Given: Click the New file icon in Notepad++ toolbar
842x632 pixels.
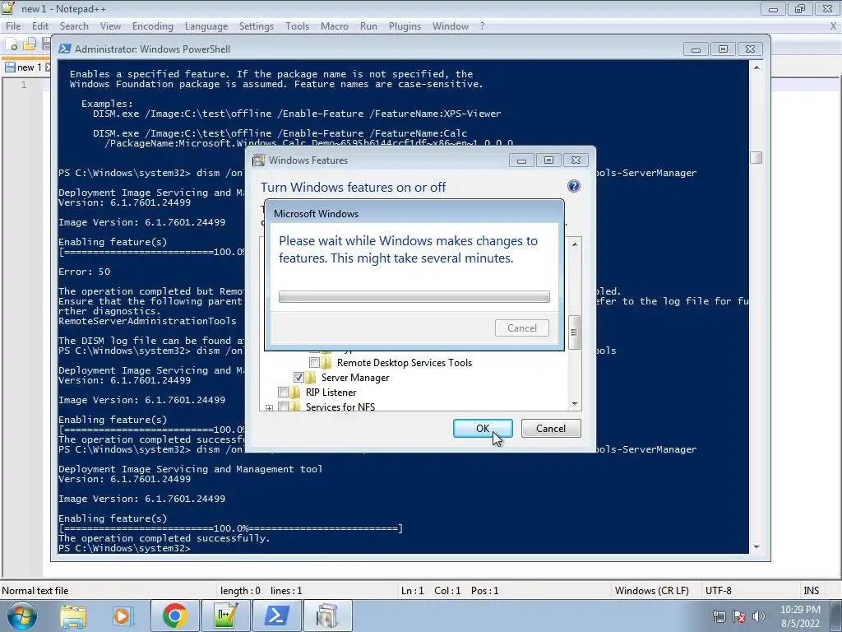Looking at the screenshot, I should (12, 44).
